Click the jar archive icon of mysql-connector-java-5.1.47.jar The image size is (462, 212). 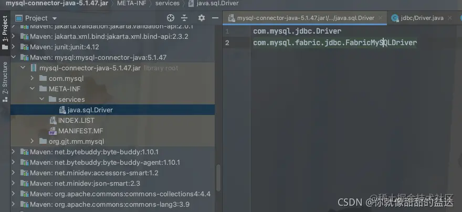click(34, 68)
